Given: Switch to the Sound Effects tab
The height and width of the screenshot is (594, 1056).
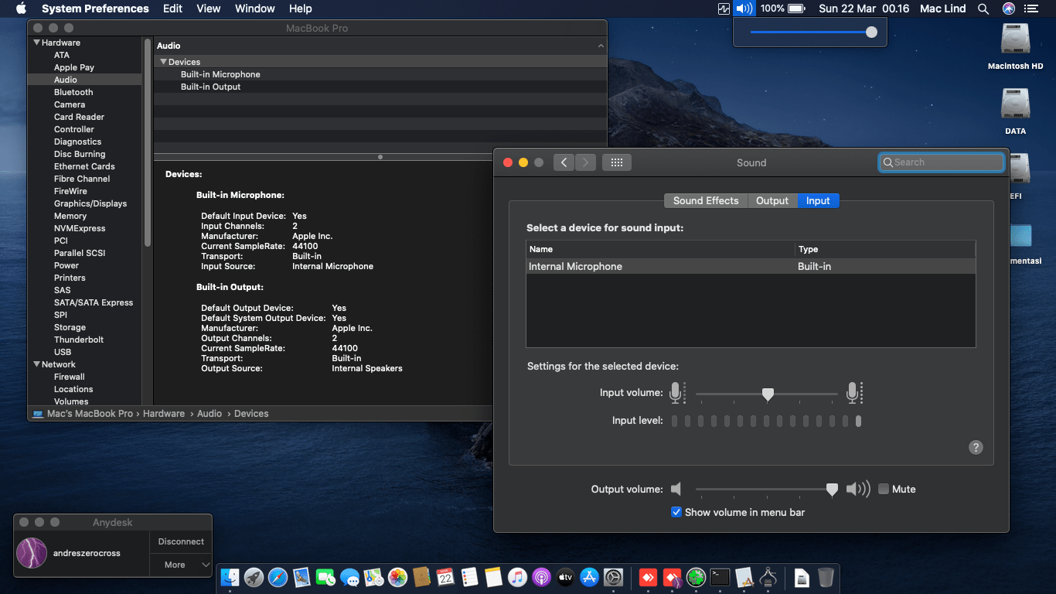Looking at the screenshot, I should point(706,200).
